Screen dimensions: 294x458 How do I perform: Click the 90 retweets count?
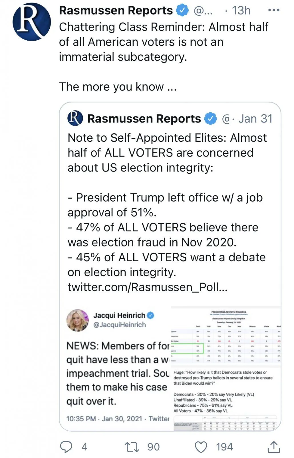point(153,447)
